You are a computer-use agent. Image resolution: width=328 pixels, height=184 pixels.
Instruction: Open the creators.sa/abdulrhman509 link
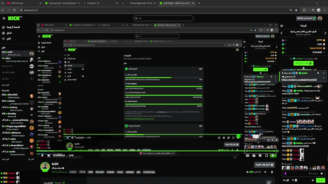click(299, 80)
